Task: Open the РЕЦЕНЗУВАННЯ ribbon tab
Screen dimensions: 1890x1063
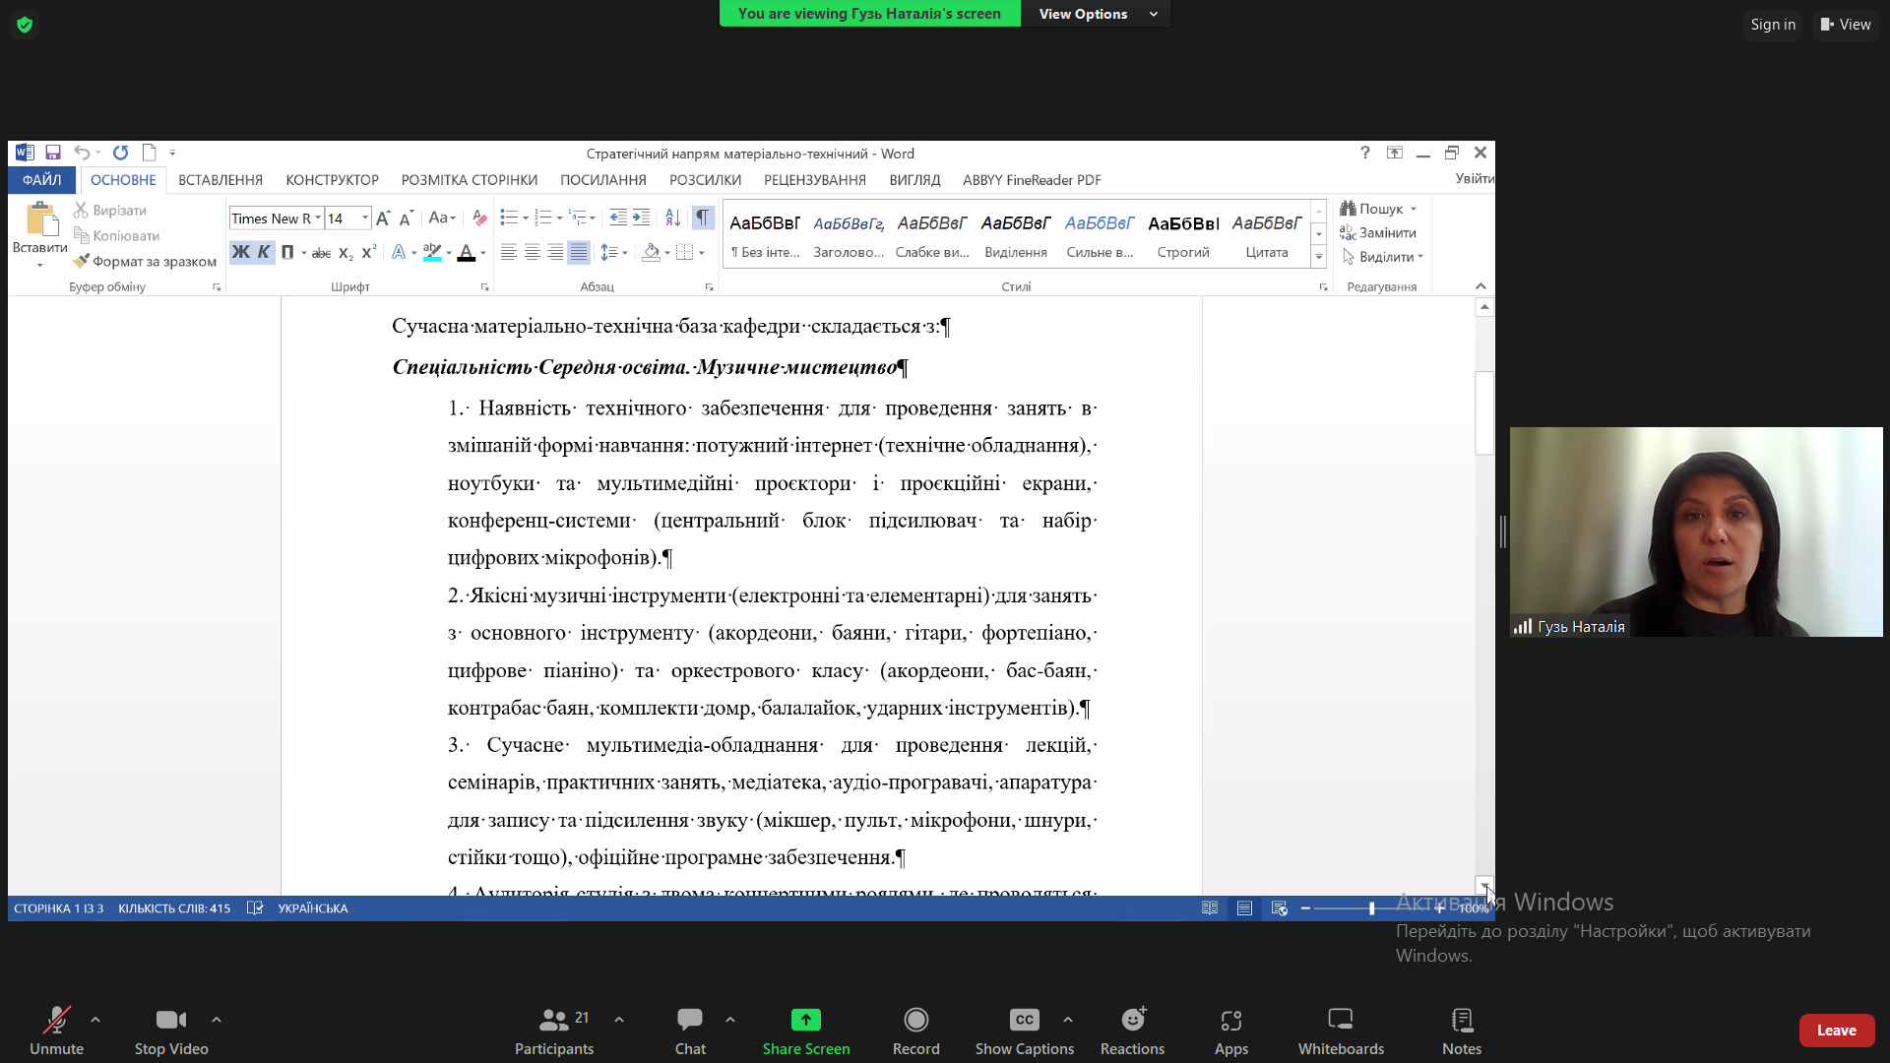Action: point(814,180)
